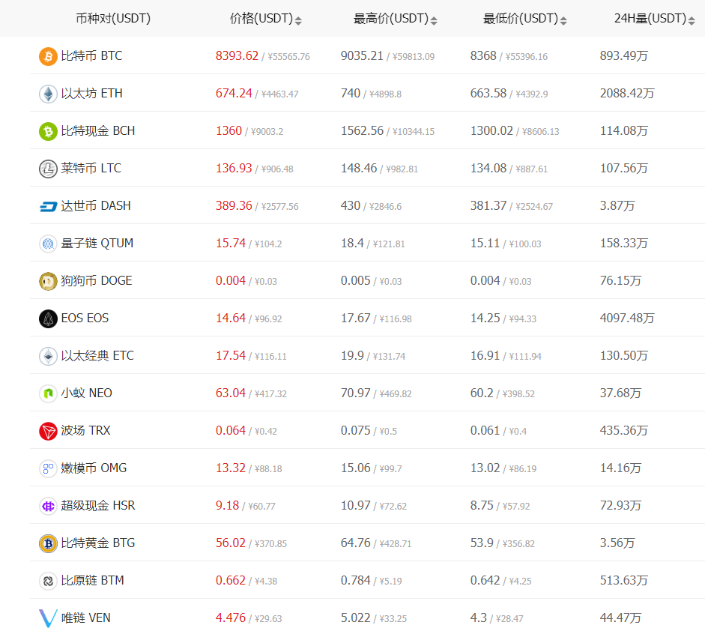Click the Bitcoin BTC coin icon
Screen dimensions: 705x634
click(x=48, y=56)
